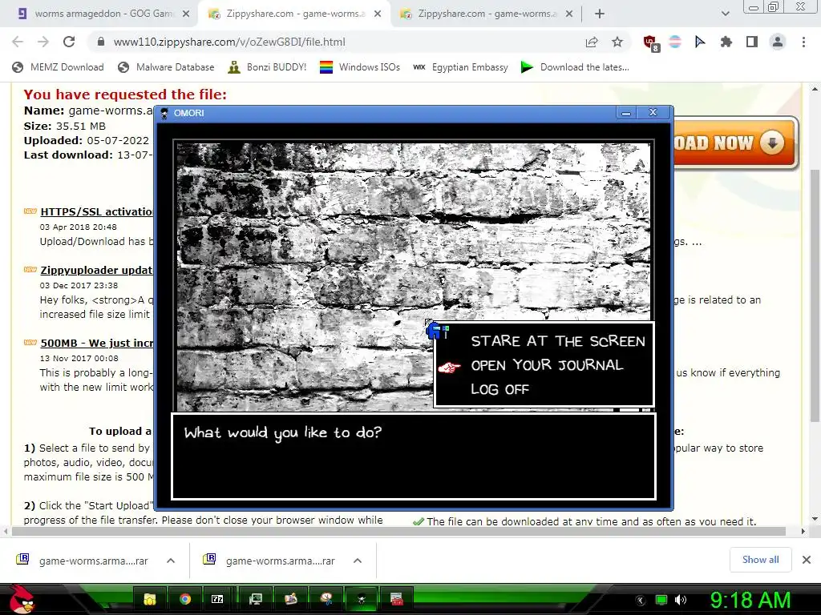This screenshot has width=821, height=615.
Task: Select OPEN YOUR JOURNAL in OMORI
Action: pyautogui.click(x=547, y=365)
